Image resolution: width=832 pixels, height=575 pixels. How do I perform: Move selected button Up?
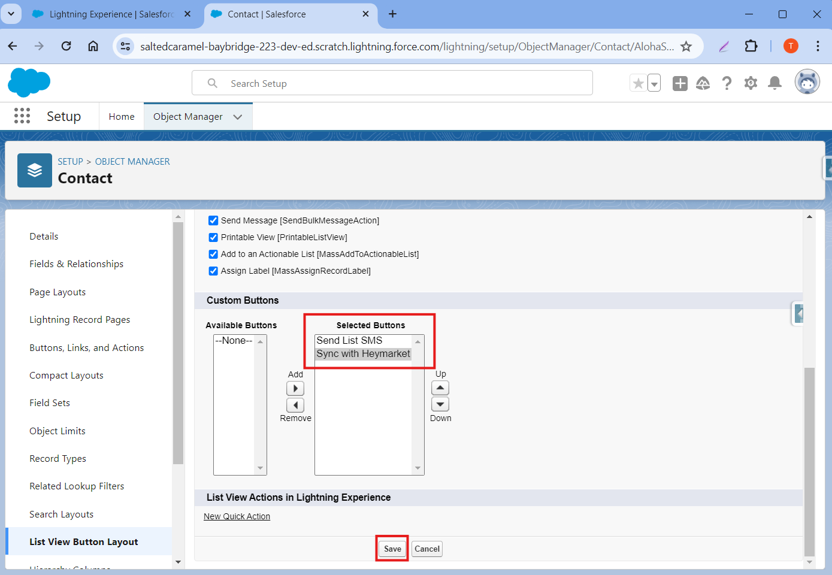[x=440, y=388]
